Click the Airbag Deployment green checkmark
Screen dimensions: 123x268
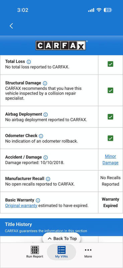[110, 117]
